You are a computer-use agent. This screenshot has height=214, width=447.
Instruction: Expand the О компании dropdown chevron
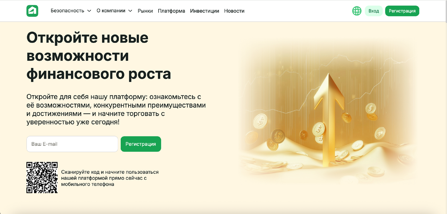[x=130, y=11]
